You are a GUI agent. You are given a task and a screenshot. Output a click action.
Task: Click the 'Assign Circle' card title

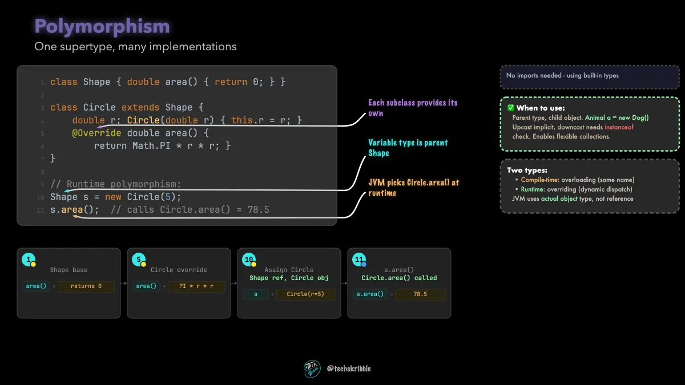[x=289, y=270]
